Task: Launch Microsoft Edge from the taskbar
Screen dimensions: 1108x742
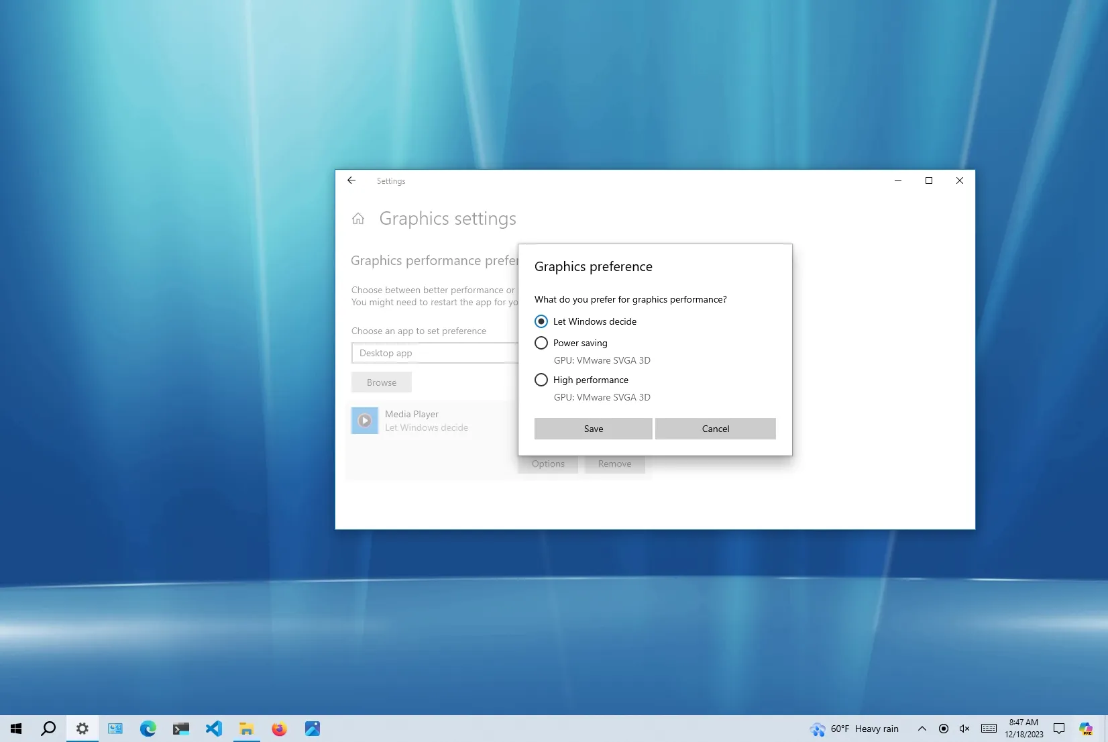Action: 148,729
